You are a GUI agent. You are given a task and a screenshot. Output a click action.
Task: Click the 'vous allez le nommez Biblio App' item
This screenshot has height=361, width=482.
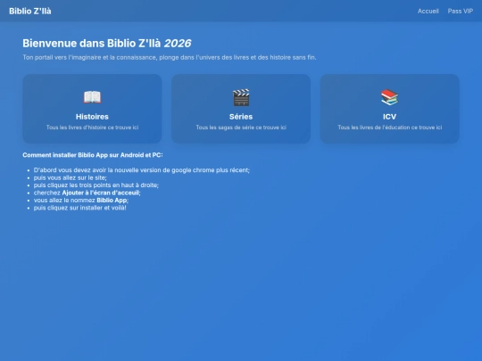(x=81, y=201)
